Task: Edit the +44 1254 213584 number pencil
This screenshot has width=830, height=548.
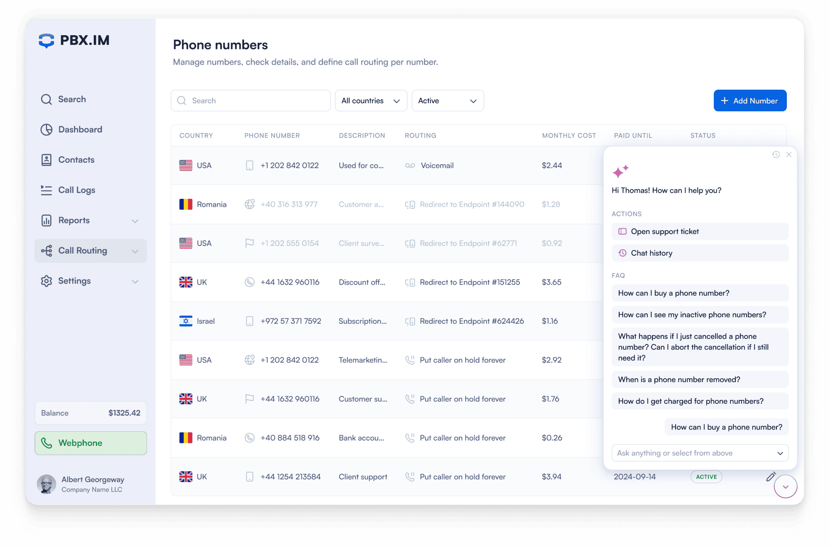Action: pos(771,477)
